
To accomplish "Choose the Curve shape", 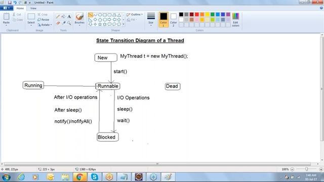I will [x=95, y=15].
